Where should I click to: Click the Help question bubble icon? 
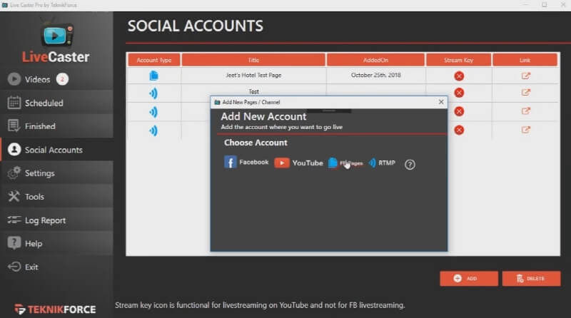coord(14,243)
